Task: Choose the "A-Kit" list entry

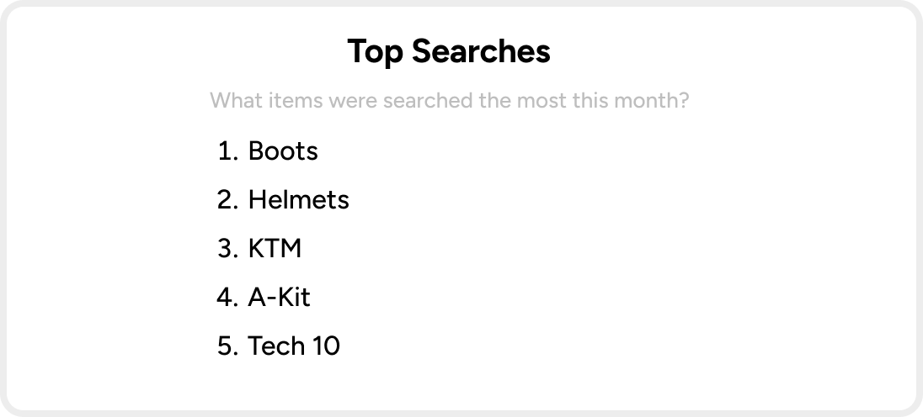Action: pos(279,297)
